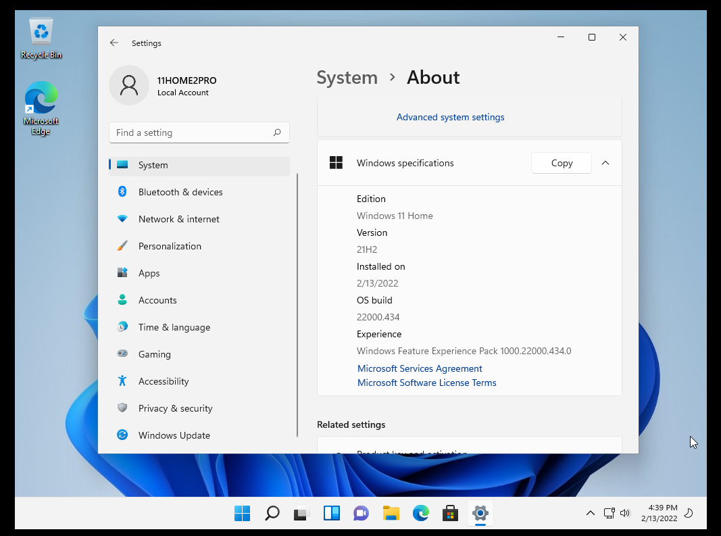Select the version value 21H2
This screenshot has width=721, height=536.
[367, 249]
